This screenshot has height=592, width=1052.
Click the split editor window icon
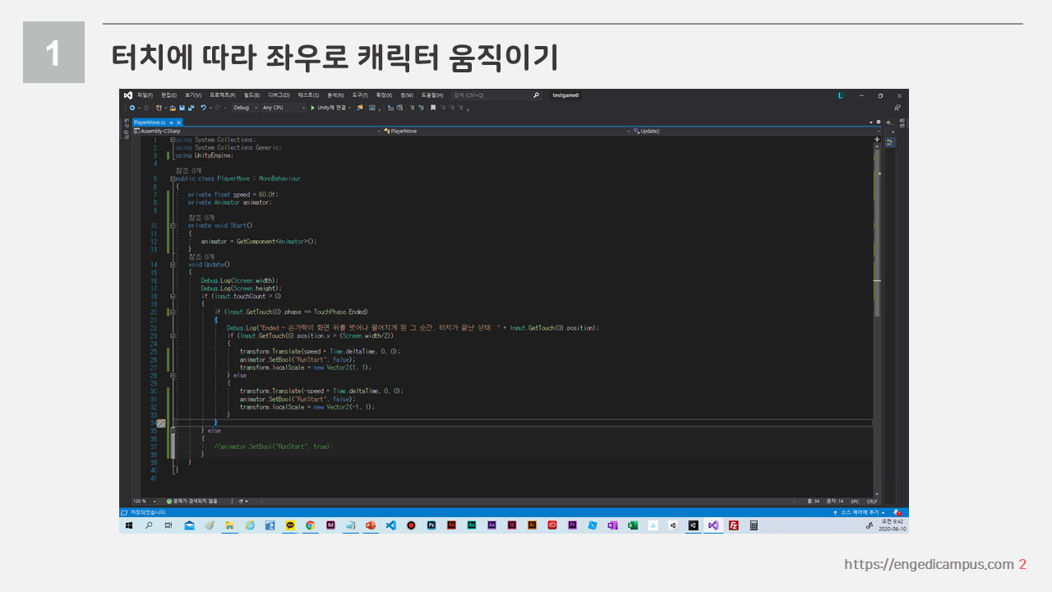tap(877, 140)
